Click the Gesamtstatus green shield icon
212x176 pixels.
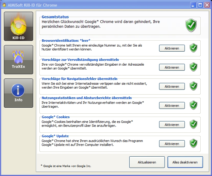click(191, 25)
